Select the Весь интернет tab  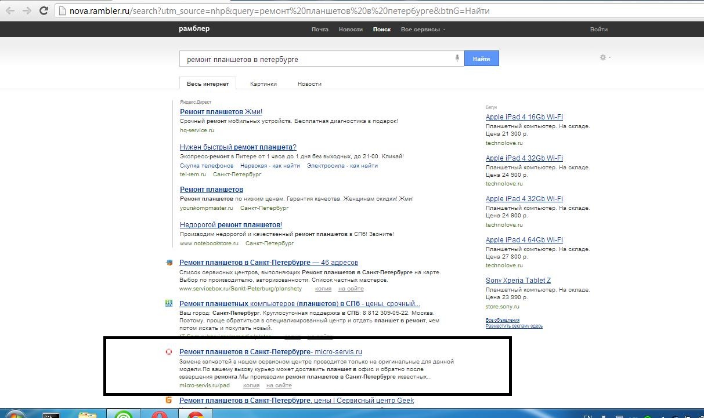pyautogui.click(x=208, y=84)
